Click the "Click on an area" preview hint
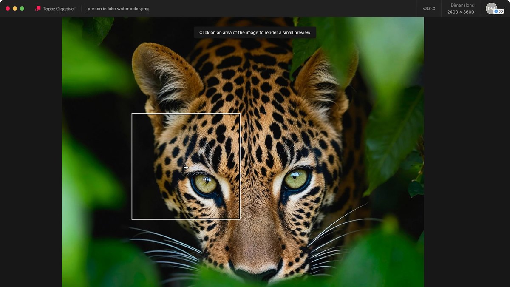 (x=255, y=32)
